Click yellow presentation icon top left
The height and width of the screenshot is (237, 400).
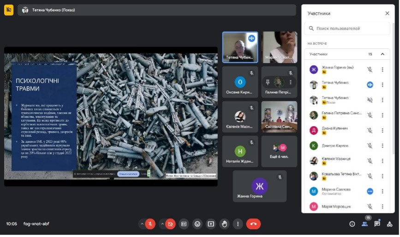(x=9, y=10)
